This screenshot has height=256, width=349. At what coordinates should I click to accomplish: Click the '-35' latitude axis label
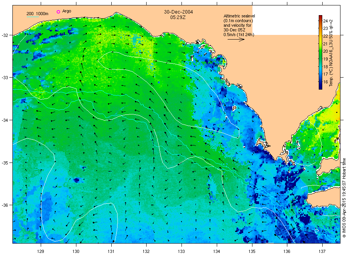click(5, 163)
